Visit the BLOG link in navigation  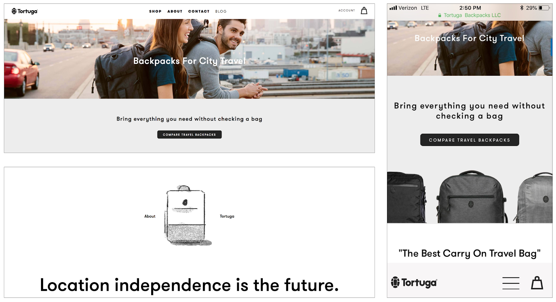click(x=221, y=11)
